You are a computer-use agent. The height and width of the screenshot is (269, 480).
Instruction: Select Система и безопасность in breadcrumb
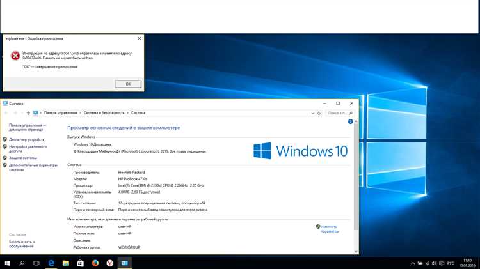point(106,112)
